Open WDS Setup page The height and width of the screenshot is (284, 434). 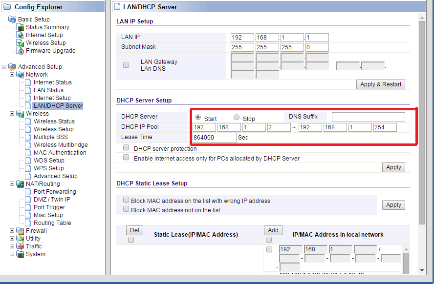pos(49,161)
